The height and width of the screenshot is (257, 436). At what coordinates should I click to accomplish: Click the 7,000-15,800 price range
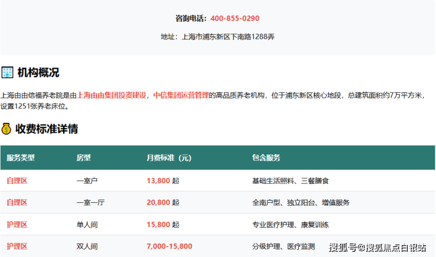(x=169, y=246)
